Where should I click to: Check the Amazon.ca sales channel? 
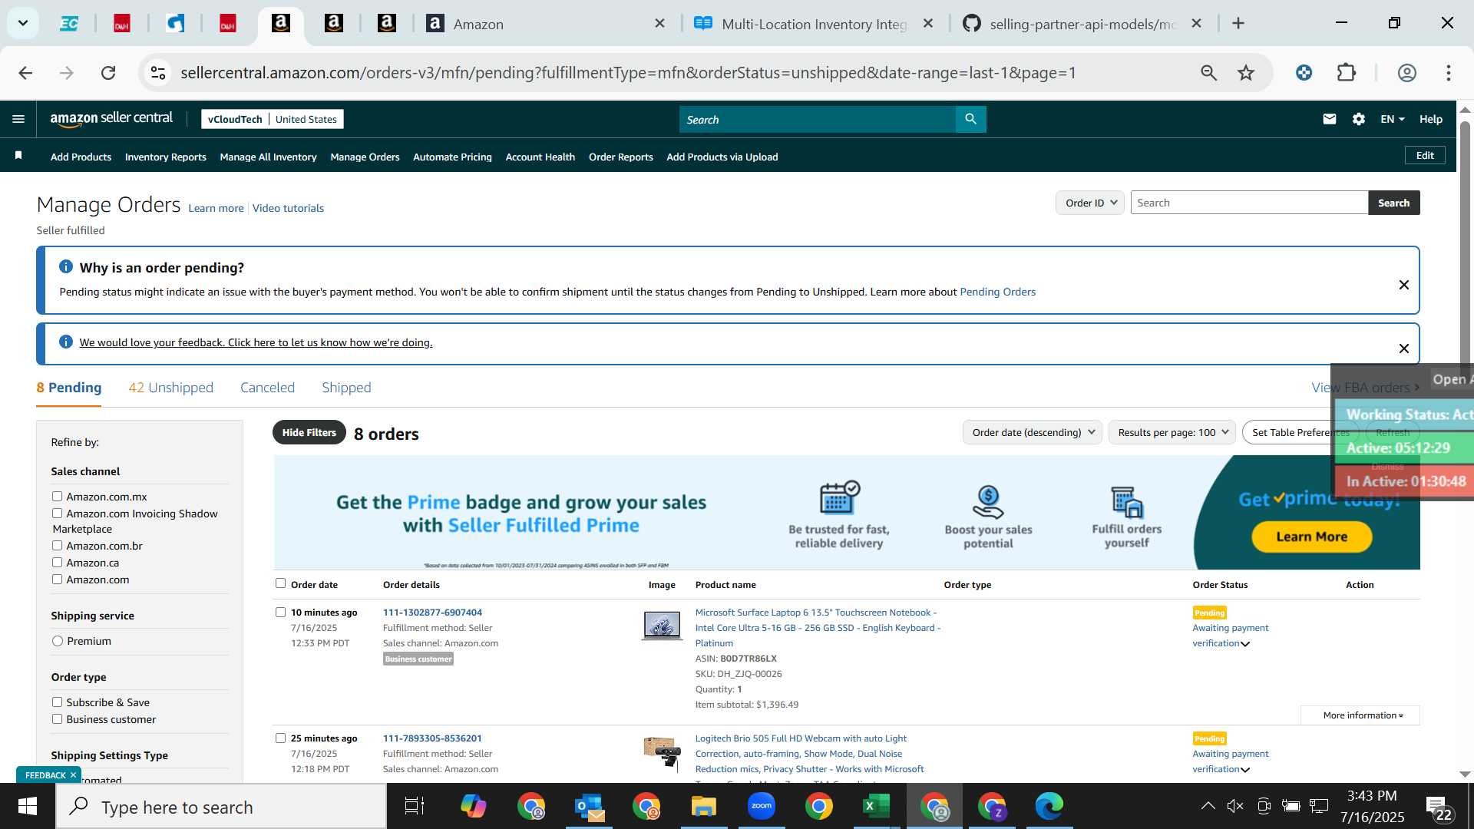coord(57,563)
